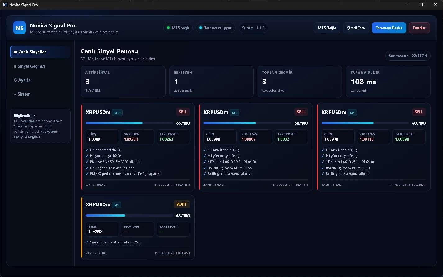Click Novira app icon in title bar
Viewport: 443px width, 277px height.
[x=5, y=5]
